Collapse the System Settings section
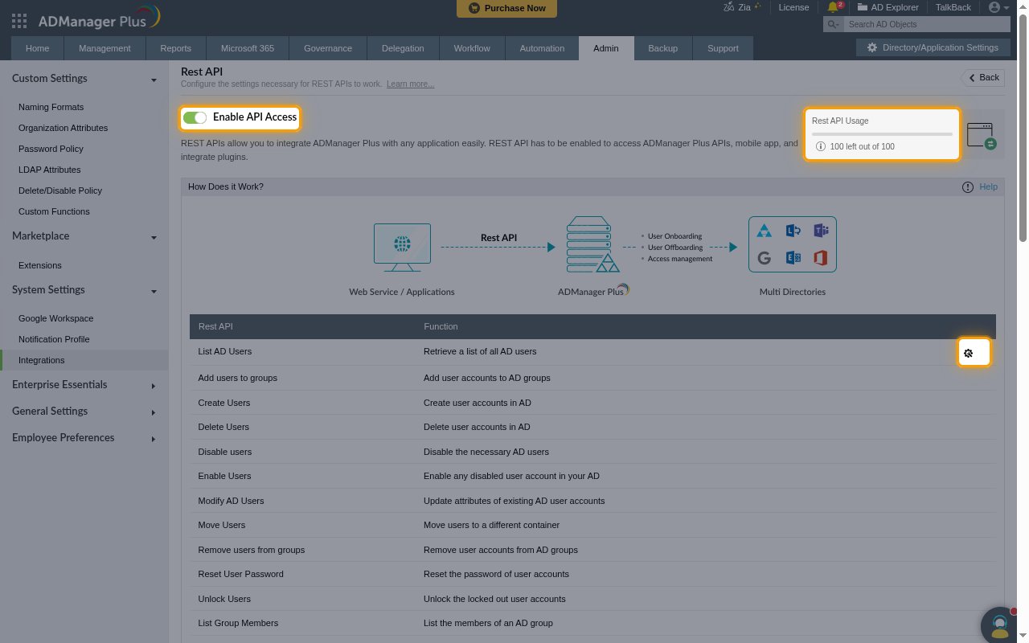Image resolution: width=1029 pixels, height=643 pixels. [154, 291]
